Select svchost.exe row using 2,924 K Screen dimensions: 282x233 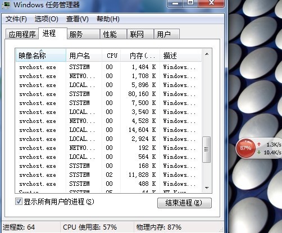(108, 139)
